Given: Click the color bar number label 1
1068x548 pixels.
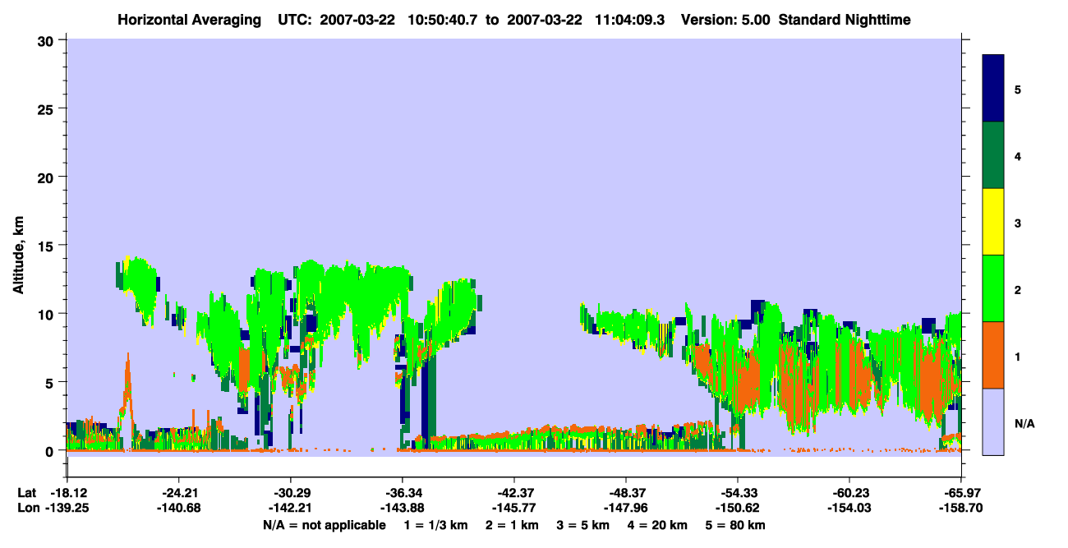Looking at the screenshot, I should (x=1017, y=357).
